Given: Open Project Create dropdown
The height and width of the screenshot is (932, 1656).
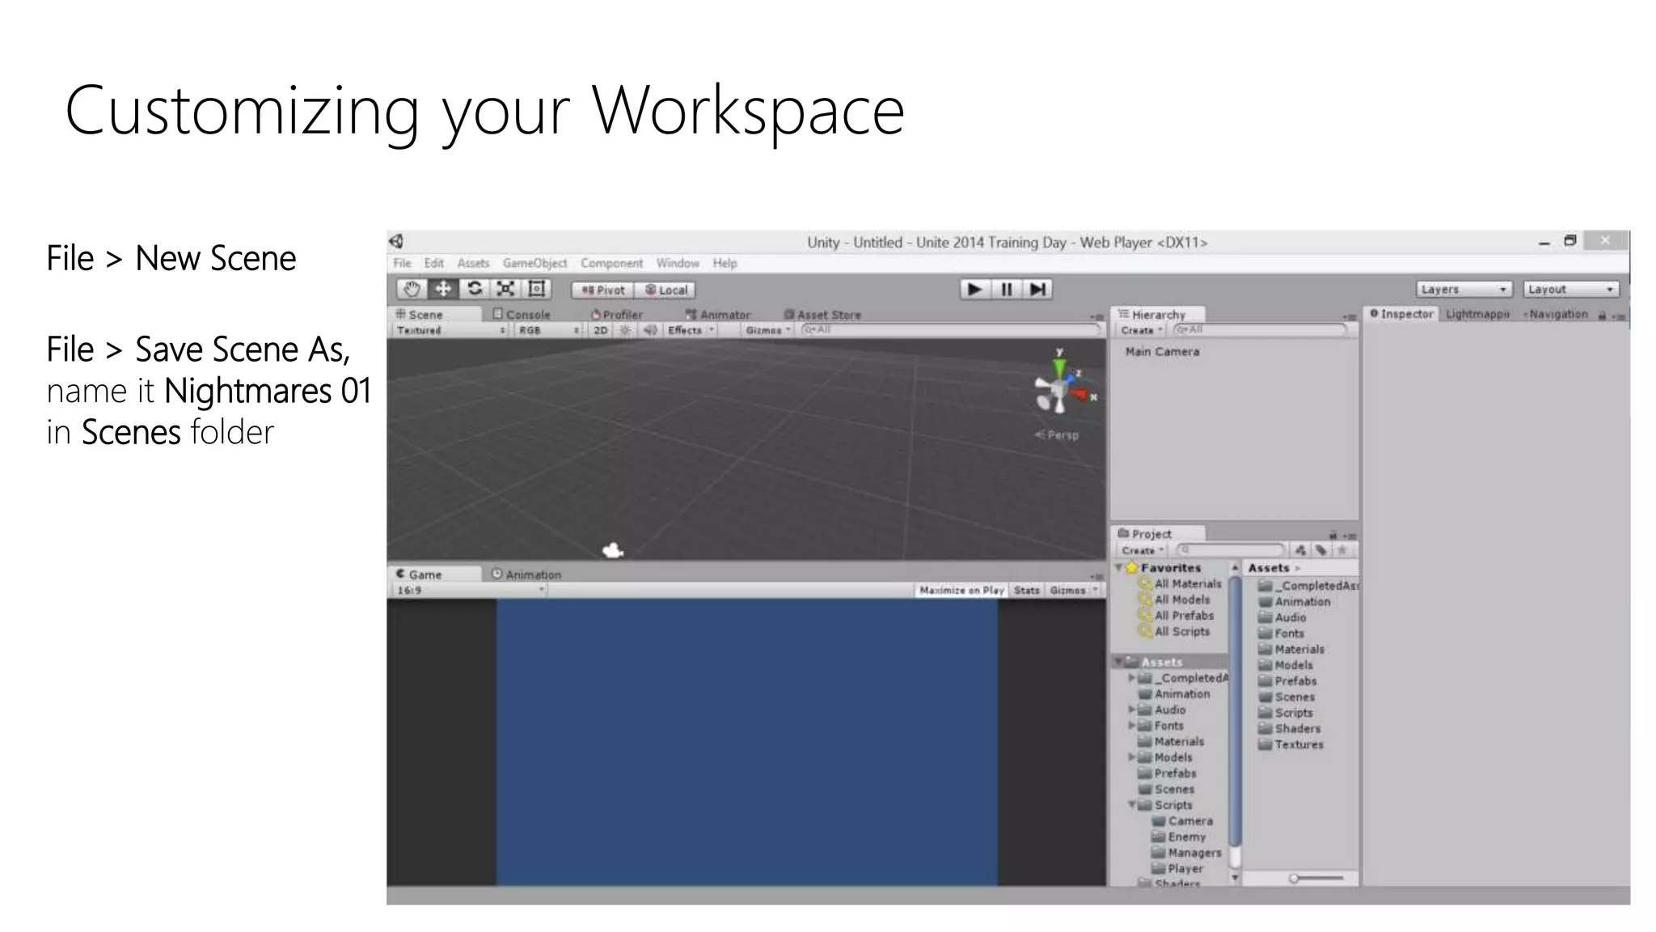Looking at the screenshot, I should click(1142, 550).
